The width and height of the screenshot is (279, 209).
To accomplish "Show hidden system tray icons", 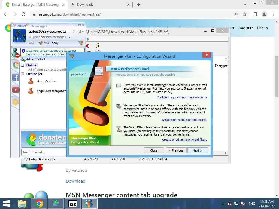I will click(223, 204).
